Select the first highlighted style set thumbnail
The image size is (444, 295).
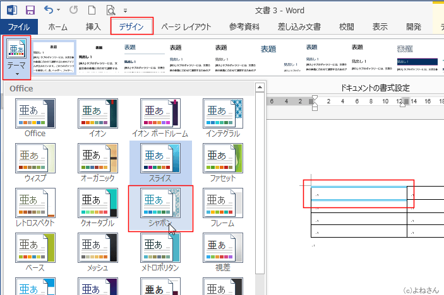[54, 57]
